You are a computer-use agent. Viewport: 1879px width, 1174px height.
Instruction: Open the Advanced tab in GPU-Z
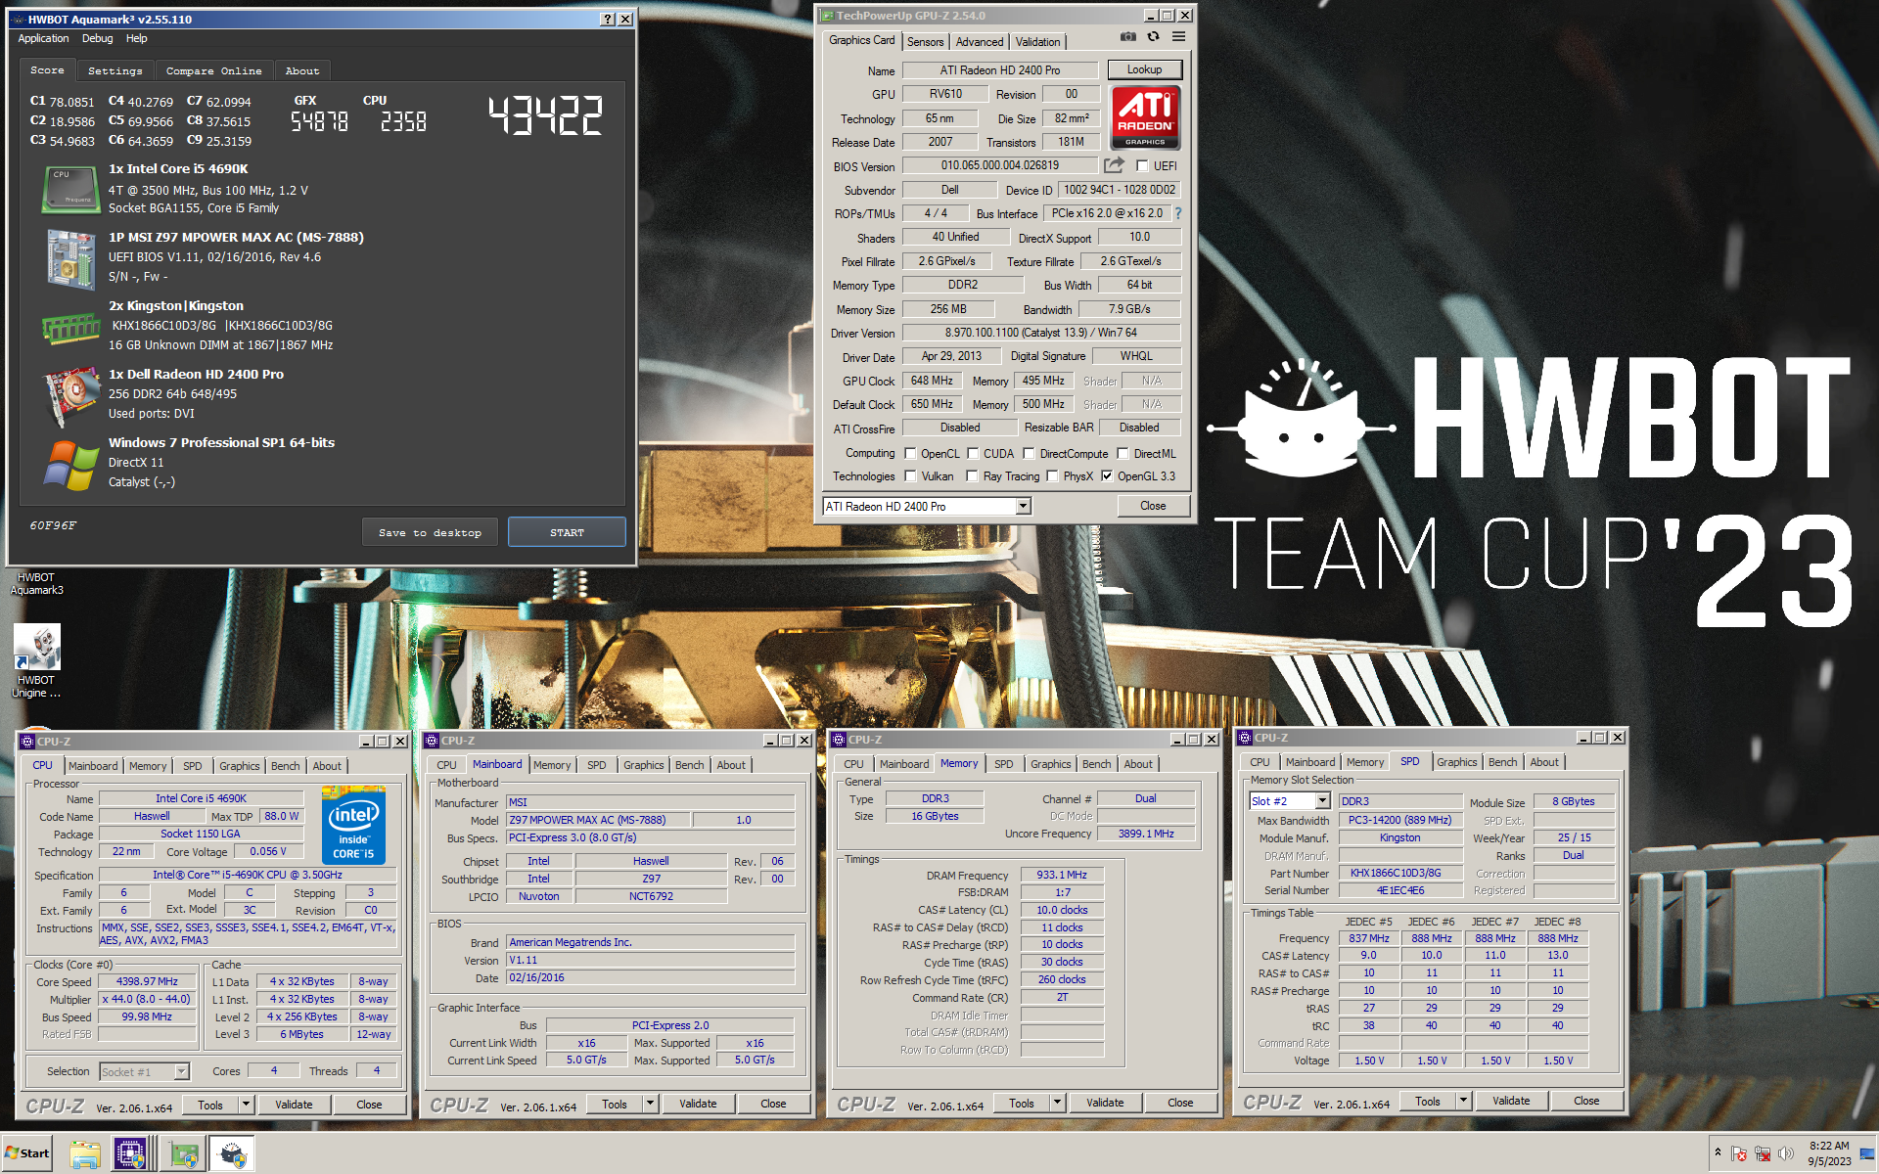click(x=980, y=42)
